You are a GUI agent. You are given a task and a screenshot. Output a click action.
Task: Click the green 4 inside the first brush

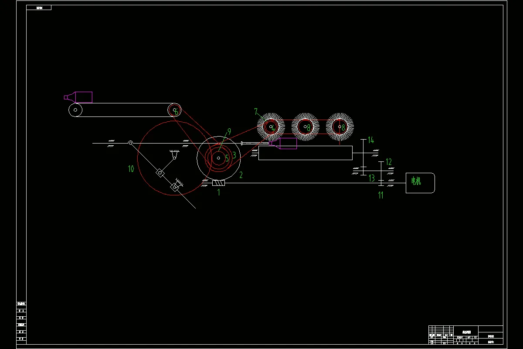pos(273,129)
